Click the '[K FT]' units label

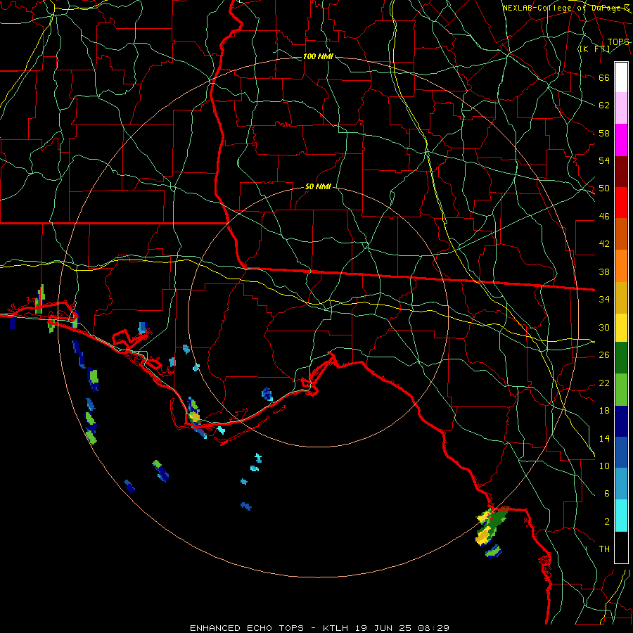594,49
